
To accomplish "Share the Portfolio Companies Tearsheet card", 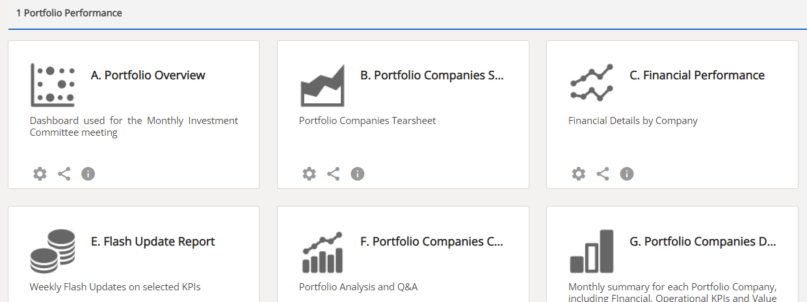I will click(x=333, y=173).
